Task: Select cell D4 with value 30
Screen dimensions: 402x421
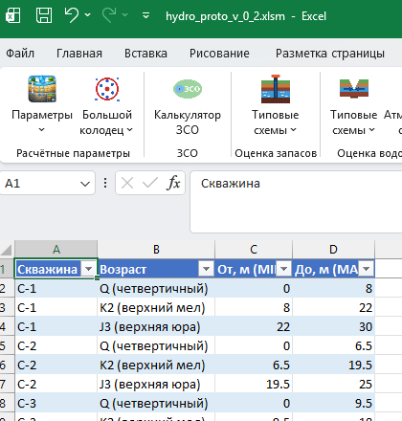Action: pos(333,326)
